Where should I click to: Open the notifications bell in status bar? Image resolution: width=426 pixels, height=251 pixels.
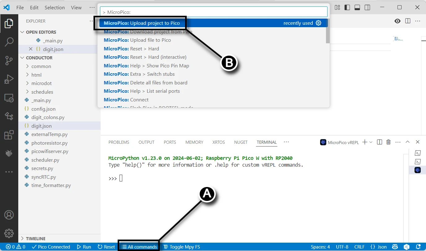tap(418, 247)
